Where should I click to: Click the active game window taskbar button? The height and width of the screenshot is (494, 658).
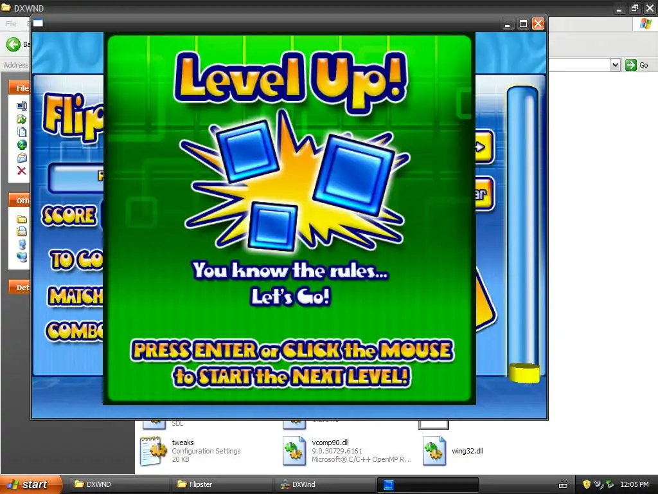click(427, 484)
